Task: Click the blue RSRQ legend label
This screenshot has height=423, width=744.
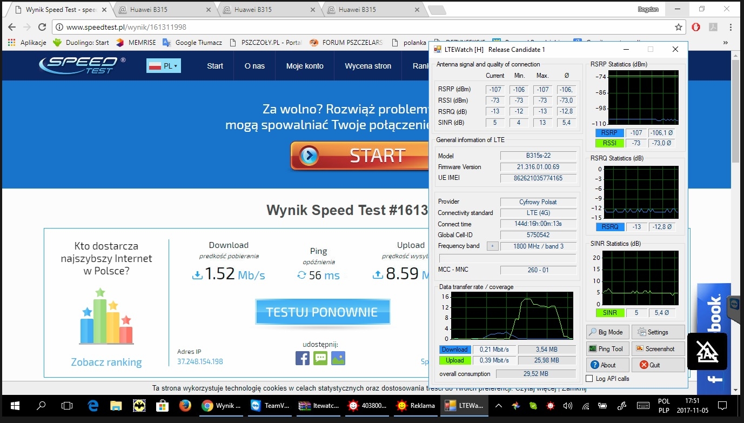Action: (x=609, y=227)
